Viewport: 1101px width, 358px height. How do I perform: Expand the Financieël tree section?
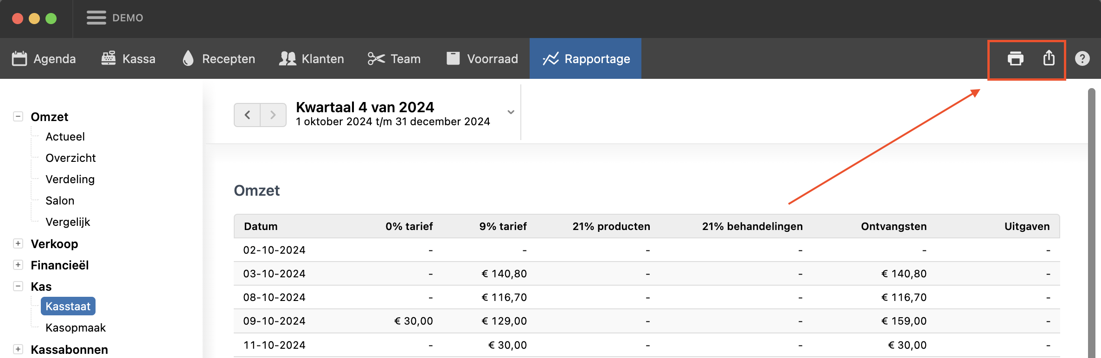[x=18, y=265]
